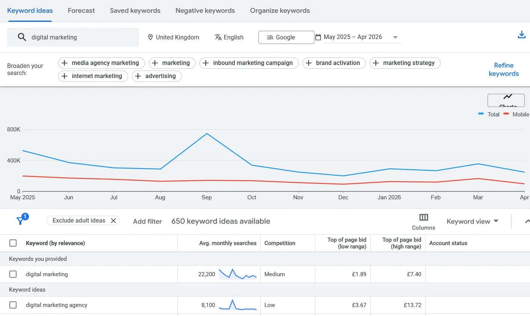Click '650 keyword ideas available' text
This screenshot has height=316, width=530.
click(x=221, y=221)
